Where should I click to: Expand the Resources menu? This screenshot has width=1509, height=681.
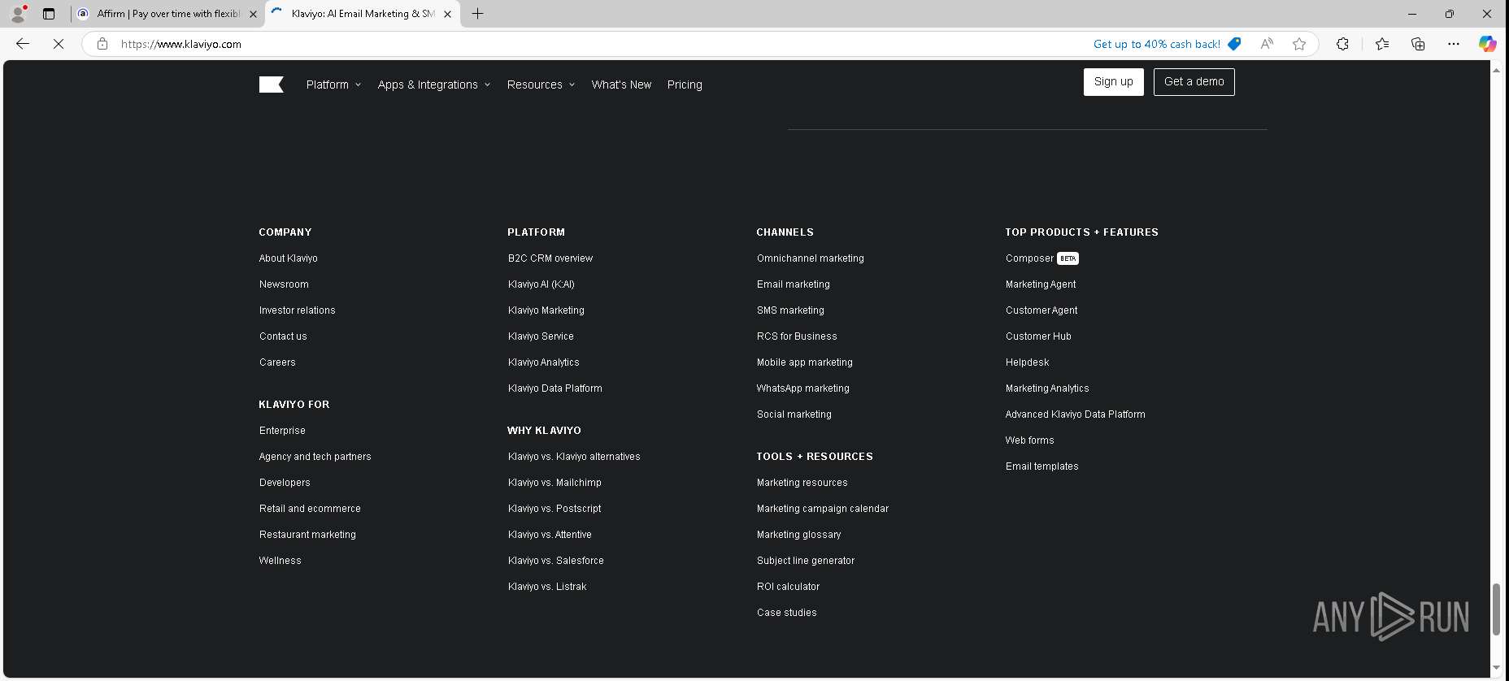click(x=541, y=85)
